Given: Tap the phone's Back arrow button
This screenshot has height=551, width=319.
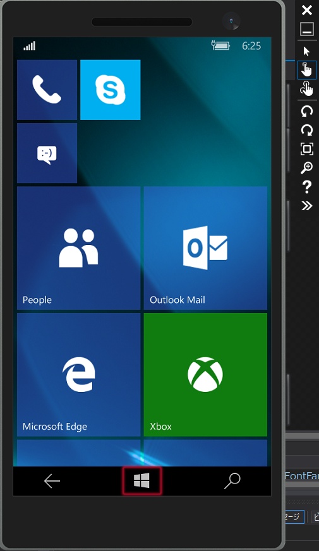Looking at the screenshot, I should click(52, 481).
